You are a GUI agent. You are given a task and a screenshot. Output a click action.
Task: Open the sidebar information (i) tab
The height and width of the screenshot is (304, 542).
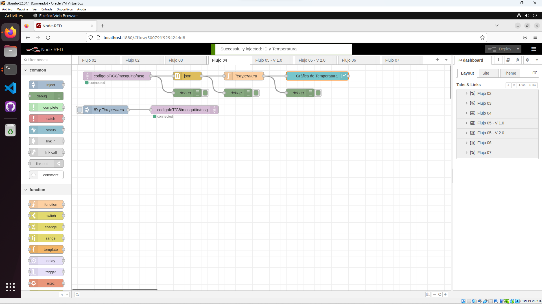click(498, 60)
